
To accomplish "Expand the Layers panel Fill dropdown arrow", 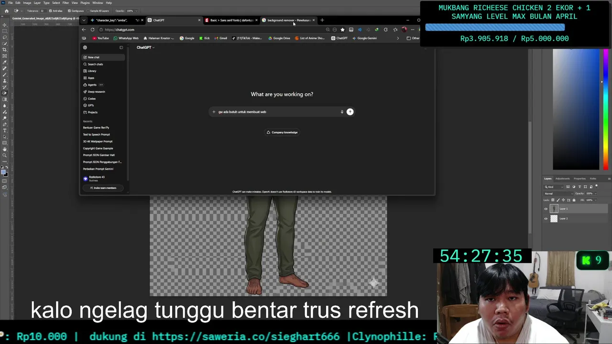I will pos(595,200).
